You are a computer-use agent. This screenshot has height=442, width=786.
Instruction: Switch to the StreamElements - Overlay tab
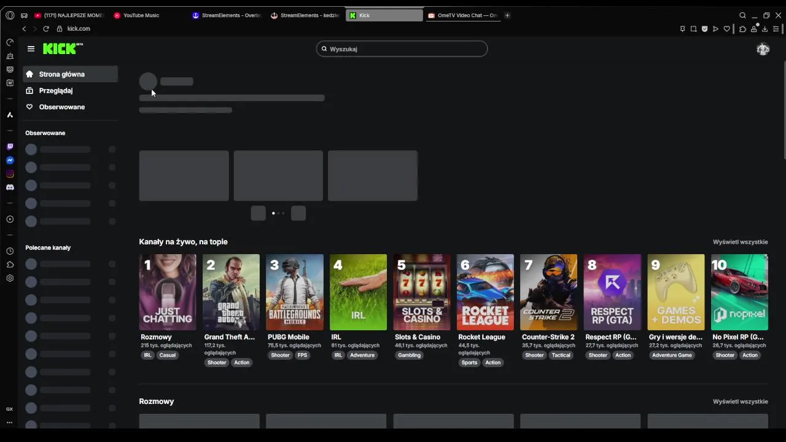227,15
